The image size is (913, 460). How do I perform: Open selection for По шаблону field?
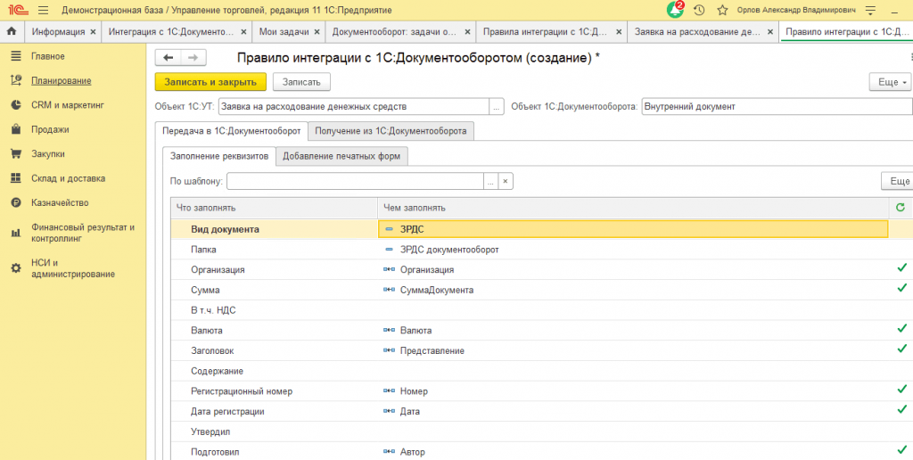491,182
